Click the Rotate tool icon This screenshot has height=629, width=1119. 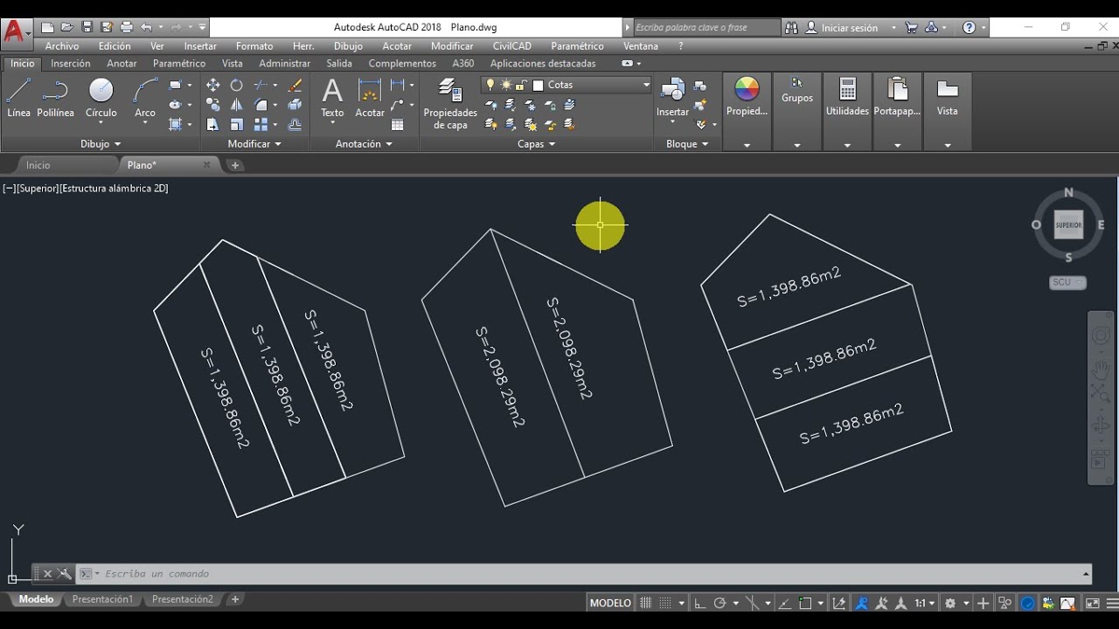(x=236, y=85)
